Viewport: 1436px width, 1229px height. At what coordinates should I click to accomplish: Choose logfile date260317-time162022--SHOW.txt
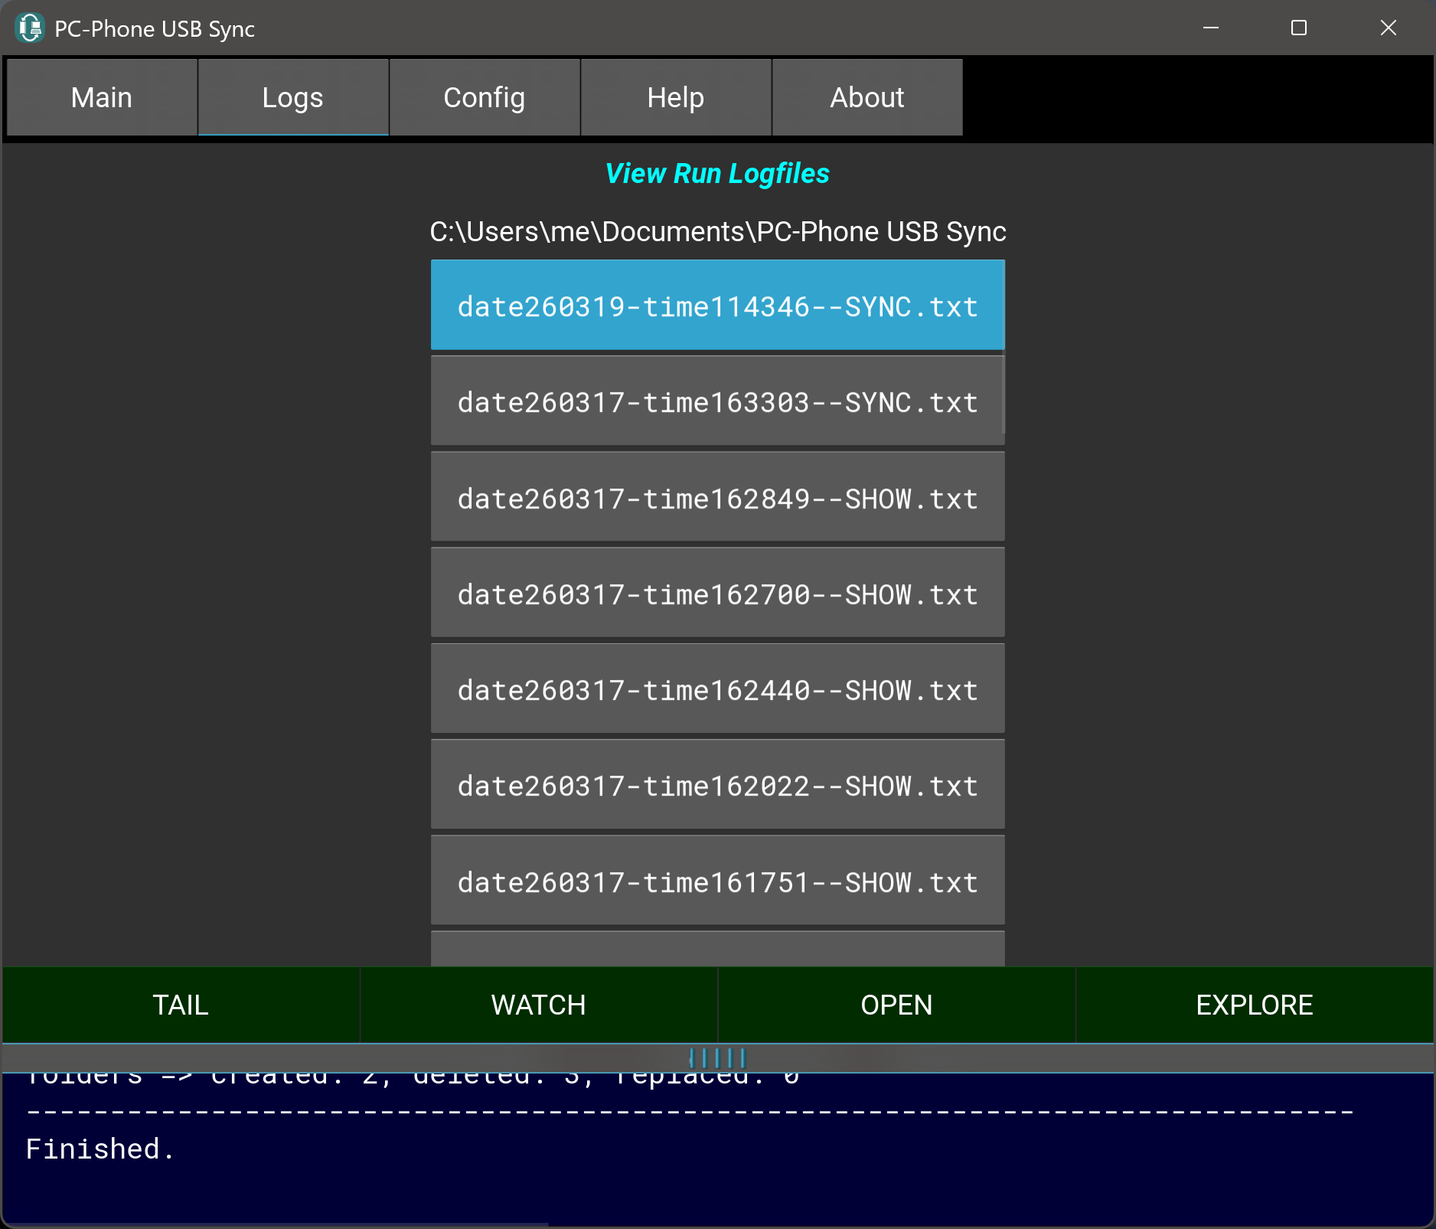[716, 786]
